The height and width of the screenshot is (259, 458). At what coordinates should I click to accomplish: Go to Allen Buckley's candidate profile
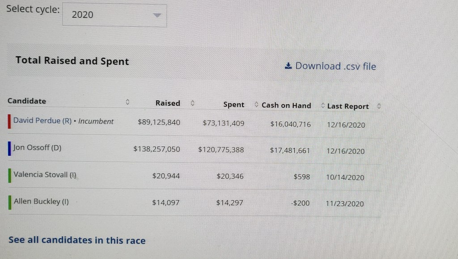coord(41,201)
